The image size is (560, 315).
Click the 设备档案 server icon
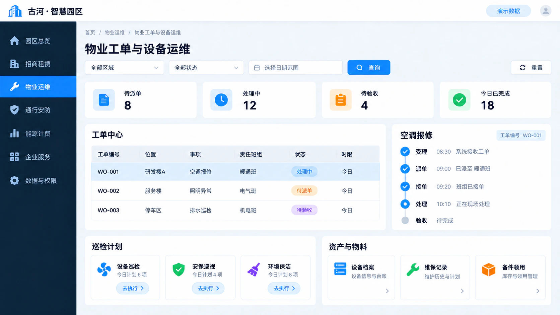coord(340,269)
